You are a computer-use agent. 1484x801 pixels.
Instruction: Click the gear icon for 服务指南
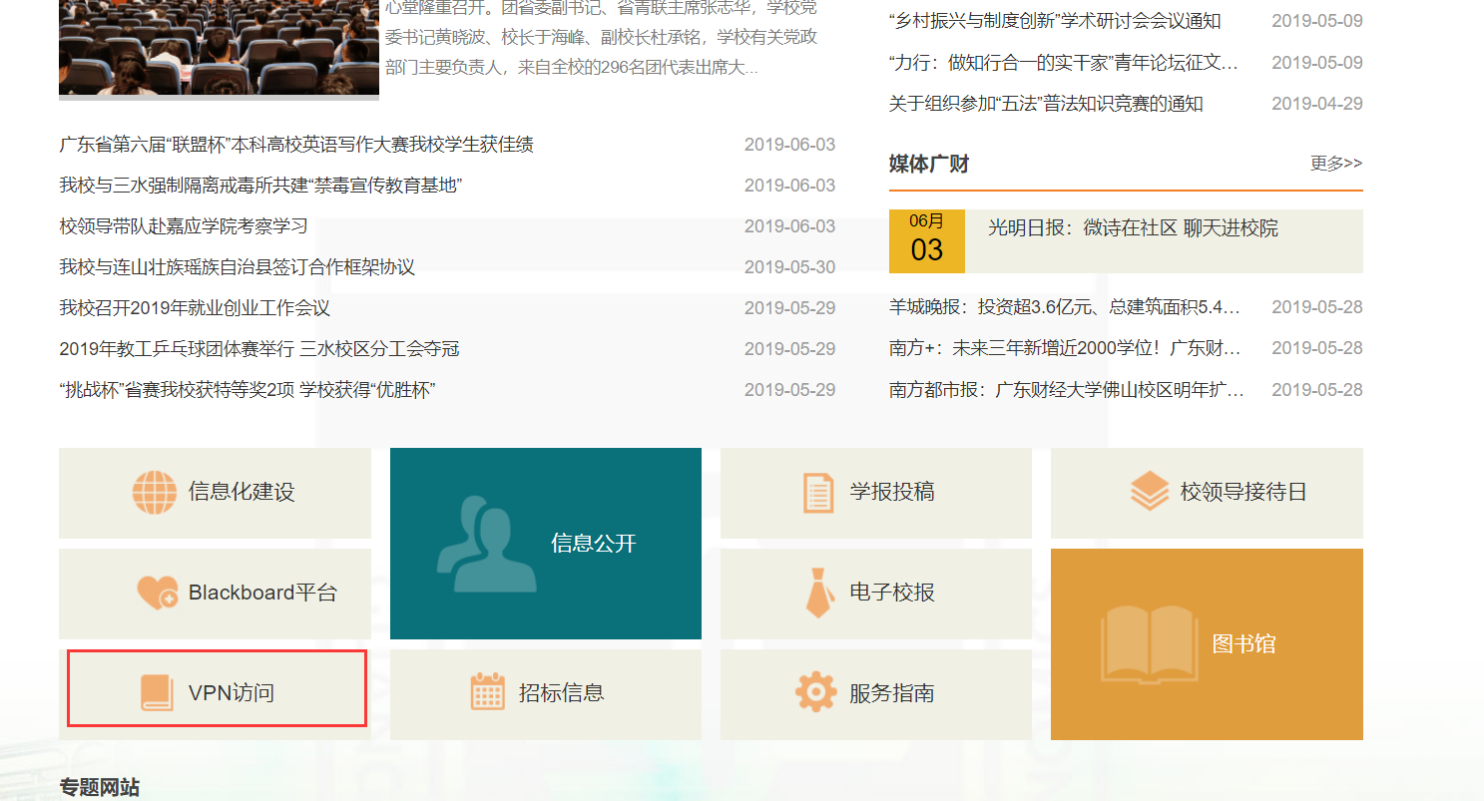pyautogui.click(x=815, y=692)
